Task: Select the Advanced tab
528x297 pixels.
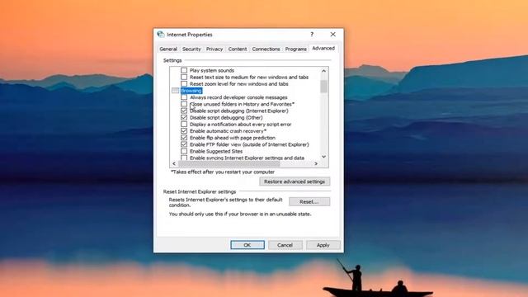Action: tap(323, 48)
